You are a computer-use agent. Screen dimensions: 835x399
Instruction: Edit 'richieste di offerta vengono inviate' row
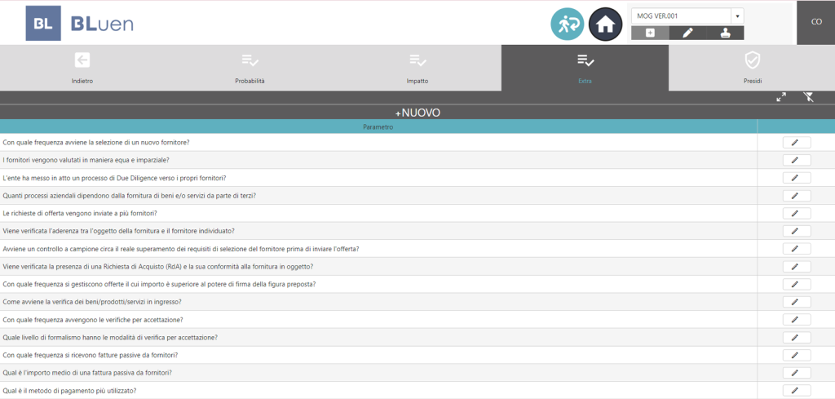tap(797, 213)
